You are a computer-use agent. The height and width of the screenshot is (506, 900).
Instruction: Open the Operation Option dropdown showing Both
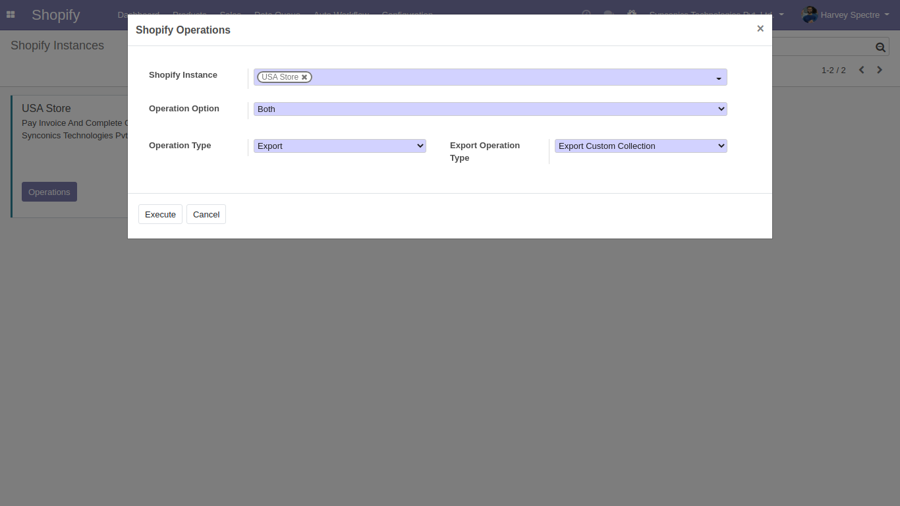(x=490, y=109)
